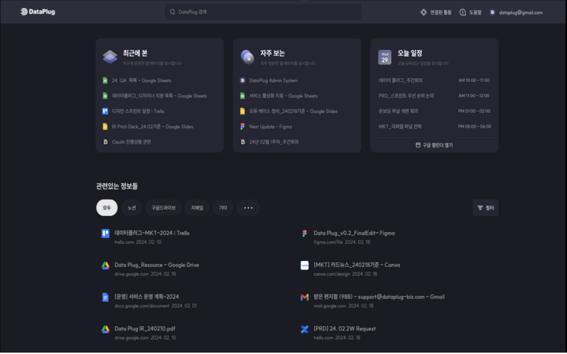567x354 pixels.
Task: Click the Trello icon beside 디자인 스프린트 일정
Action: coord(106,111)
